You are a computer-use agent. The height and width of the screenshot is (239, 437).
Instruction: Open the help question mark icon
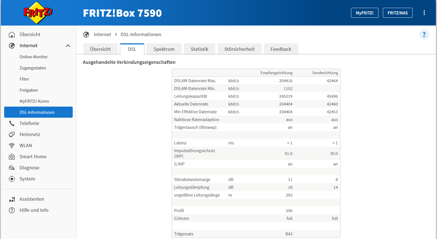(x=424, y=34)
